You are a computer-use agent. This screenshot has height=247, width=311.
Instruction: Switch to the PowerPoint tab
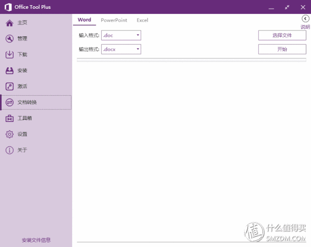click(114, 20)
